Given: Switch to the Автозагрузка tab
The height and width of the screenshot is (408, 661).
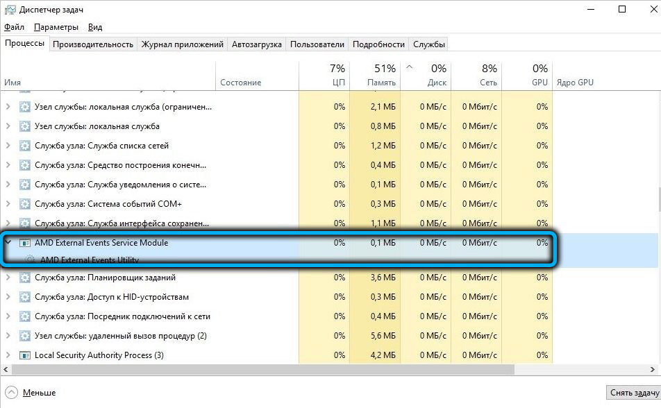Looking at the screenshot, I should 256,44.
